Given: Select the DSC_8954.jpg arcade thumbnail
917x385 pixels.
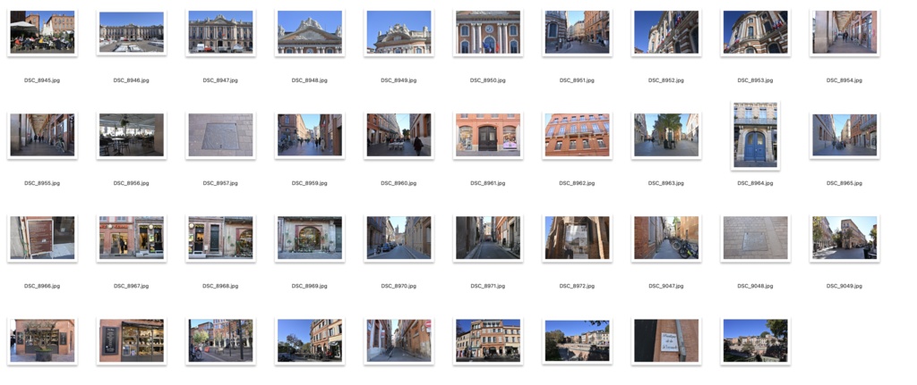Looking at the screenshot, I should click(x=844, y=32).
